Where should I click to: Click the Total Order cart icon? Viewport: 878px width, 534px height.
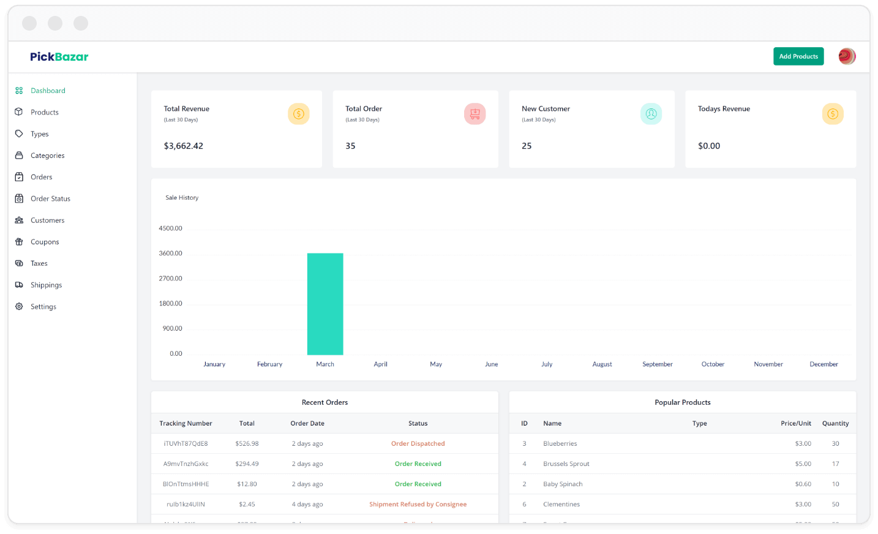pyautogui.click(x=475, y=114)
